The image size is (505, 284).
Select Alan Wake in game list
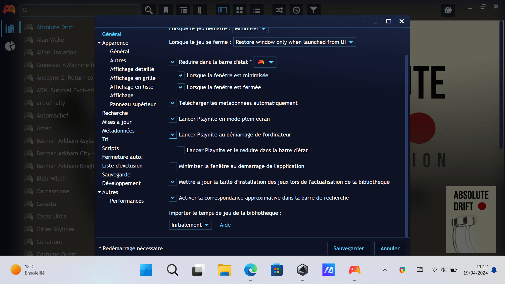click(50, 40)
